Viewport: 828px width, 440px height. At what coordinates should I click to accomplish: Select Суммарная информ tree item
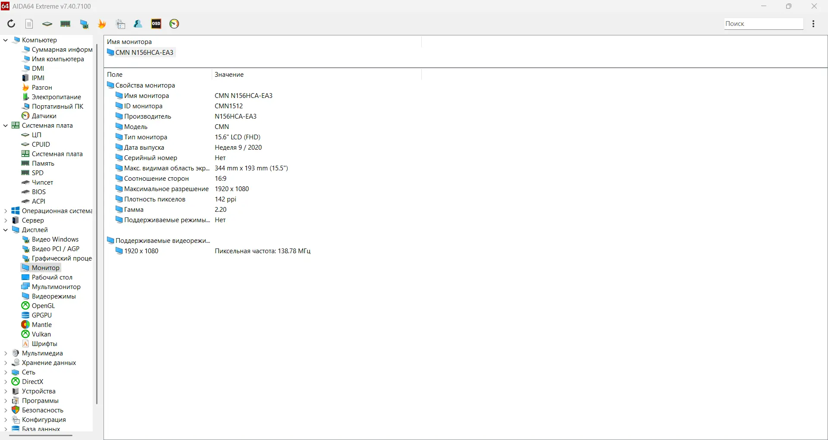click(x=57, y=50)
